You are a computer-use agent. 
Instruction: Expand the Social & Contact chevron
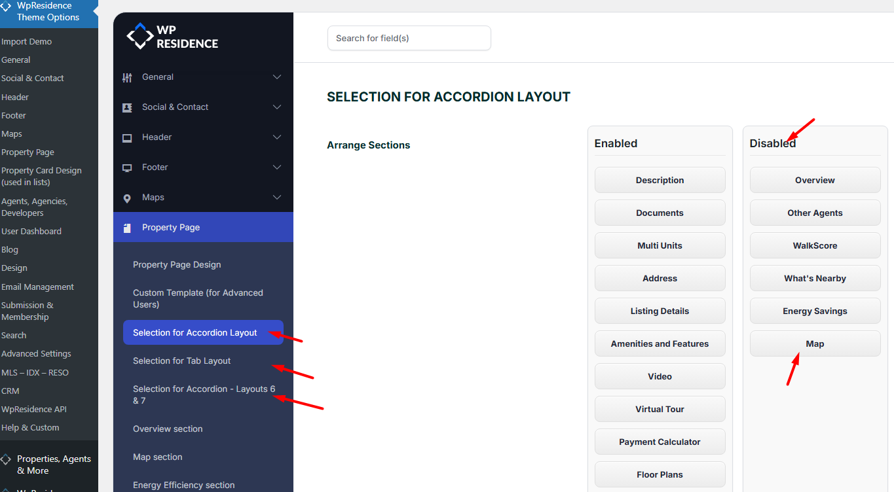(277, 107)
